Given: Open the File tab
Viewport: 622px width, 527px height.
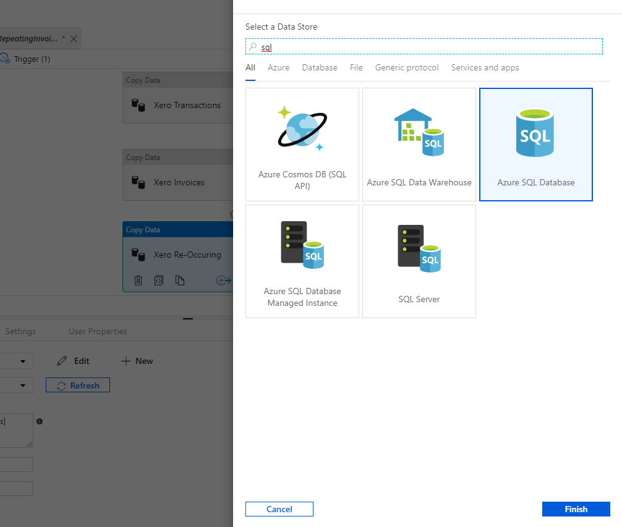Looking at the screenshot, I should [356, 68].
